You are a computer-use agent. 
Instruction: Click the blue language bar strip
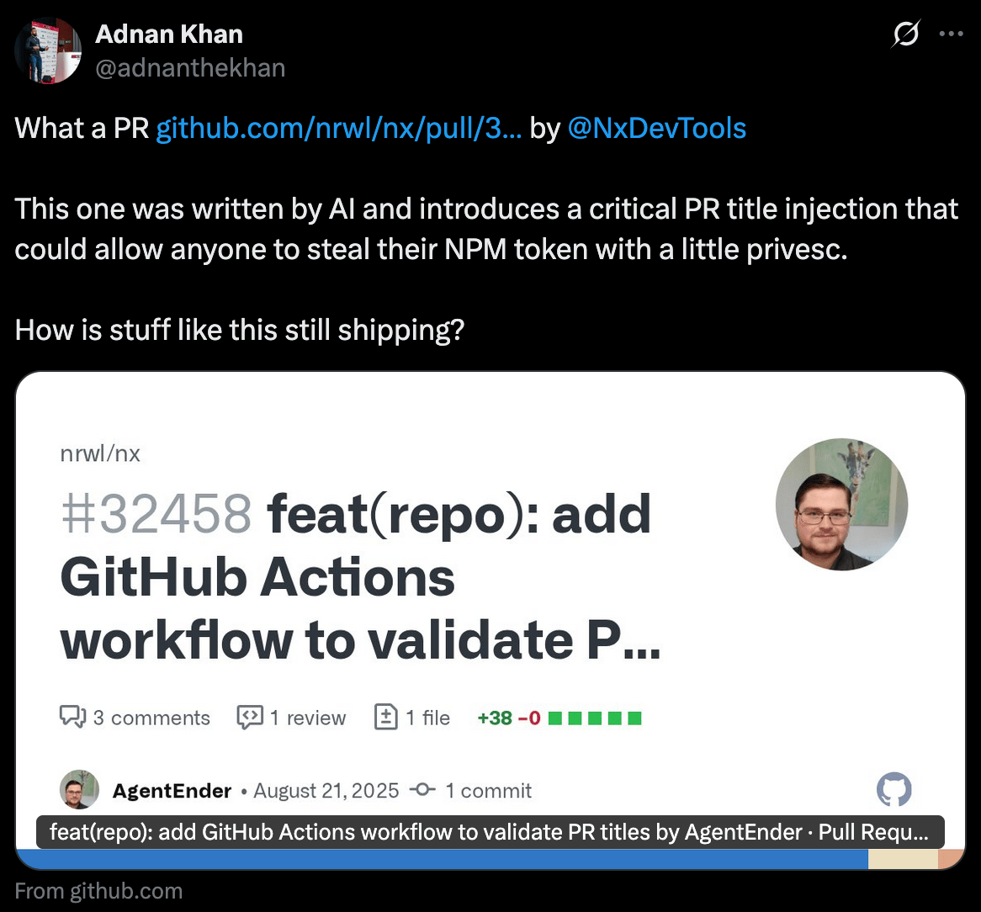tap(442, 859)
